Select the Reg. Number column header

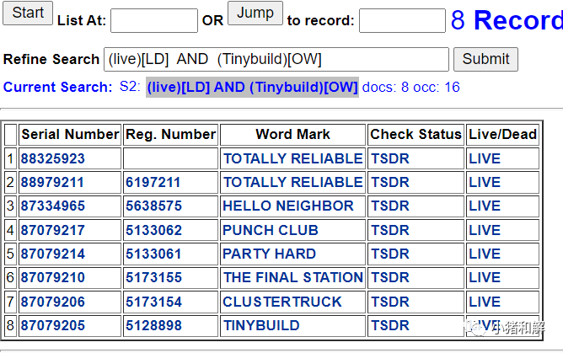[170, 135]
